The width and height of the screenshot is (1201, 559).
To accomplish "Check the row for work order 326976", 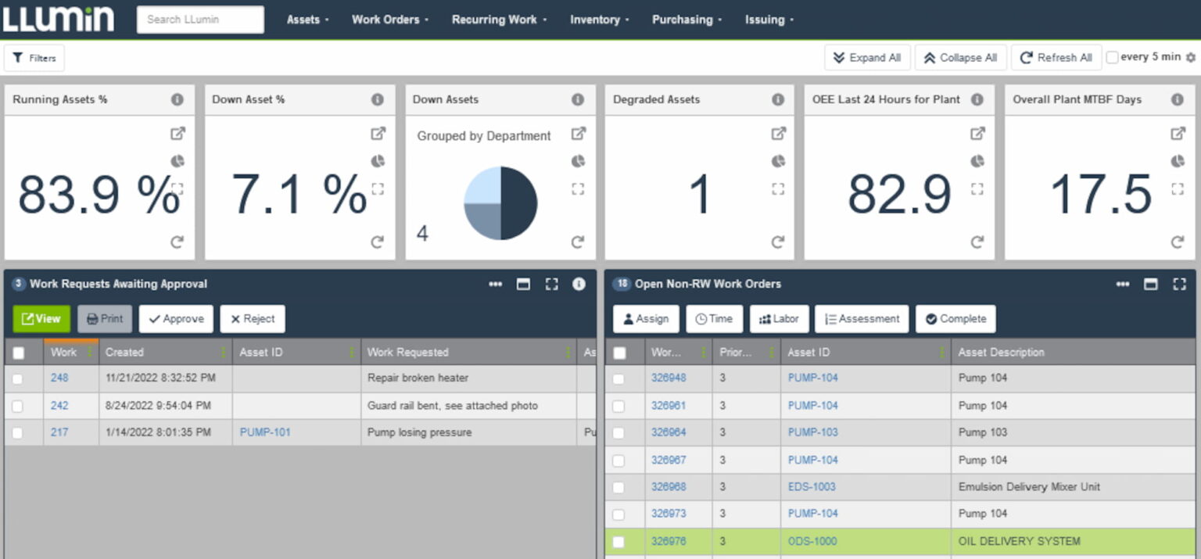I will point(618,541).
